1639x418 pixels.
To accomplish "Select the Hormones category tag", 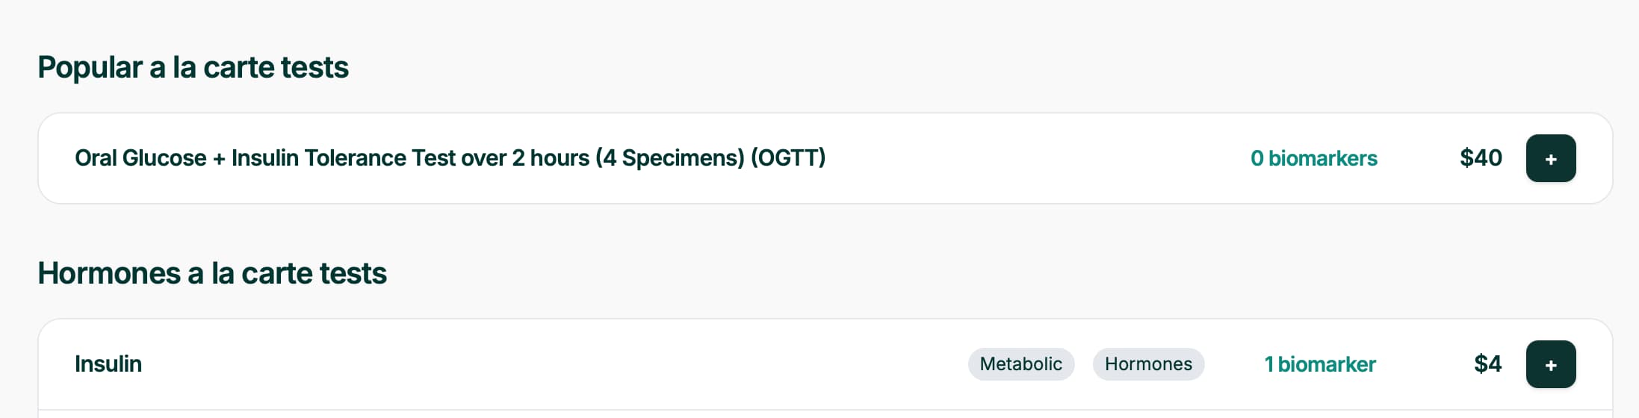I will pyautogui.click(x=1148, y=364).
